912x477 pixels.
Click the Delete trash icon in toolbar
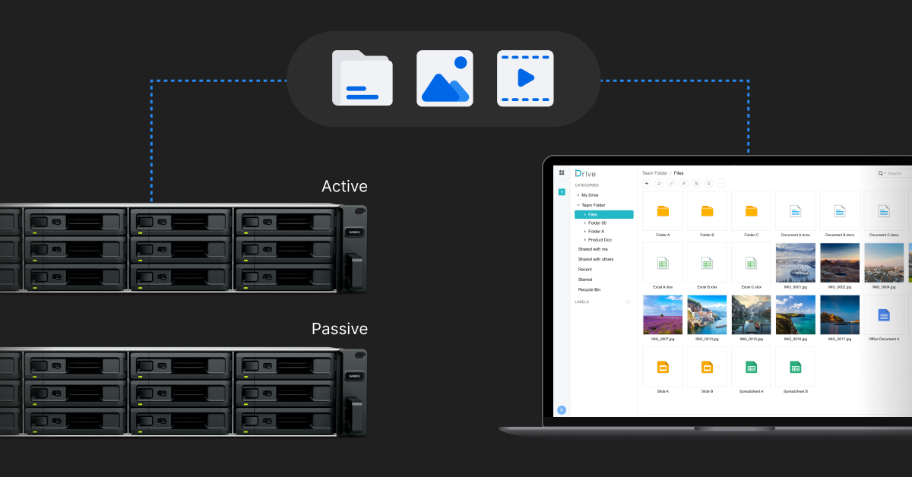click(x=708, y=183)
